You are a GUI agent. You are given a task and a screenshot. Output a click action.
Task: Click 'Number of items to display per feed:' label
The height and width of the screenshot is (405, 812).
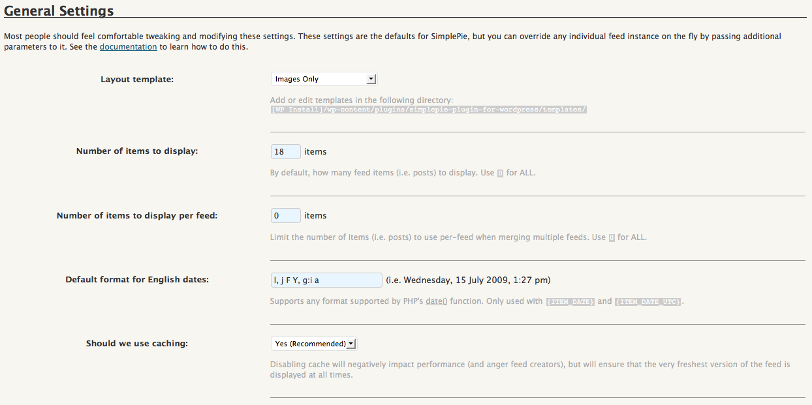(x=137, y=215)
